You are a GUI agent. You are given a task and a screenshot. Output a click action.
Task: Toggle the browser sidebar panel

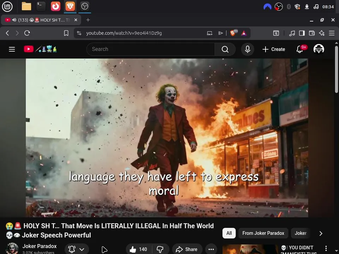tap(302, 33)
